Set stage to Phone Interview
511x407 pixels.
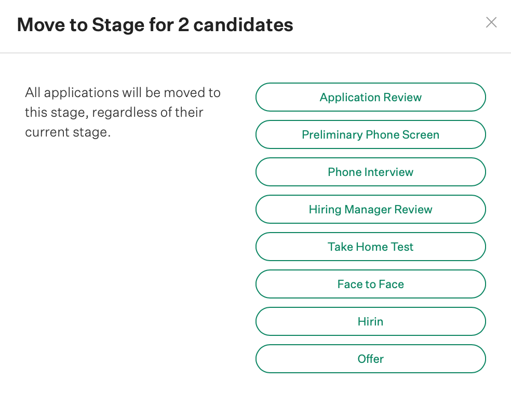(x=370, y=172)
